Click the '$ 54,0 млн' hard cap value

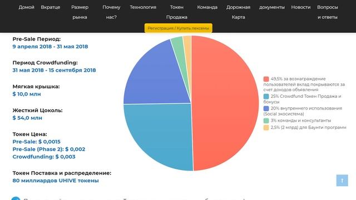click(27, 118)
